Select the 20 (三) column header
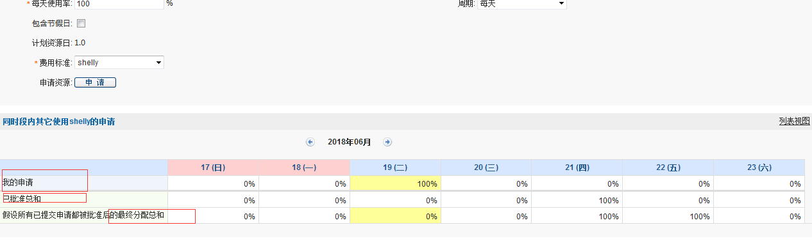The height and width of the screenshot is (241, 812). point(486,167)
